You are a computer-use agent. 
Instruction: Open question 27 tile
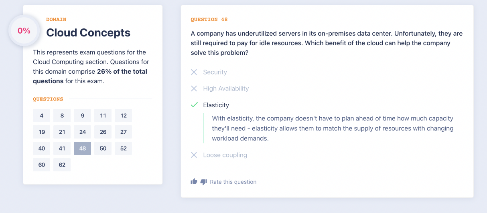(x=124, y=132)
